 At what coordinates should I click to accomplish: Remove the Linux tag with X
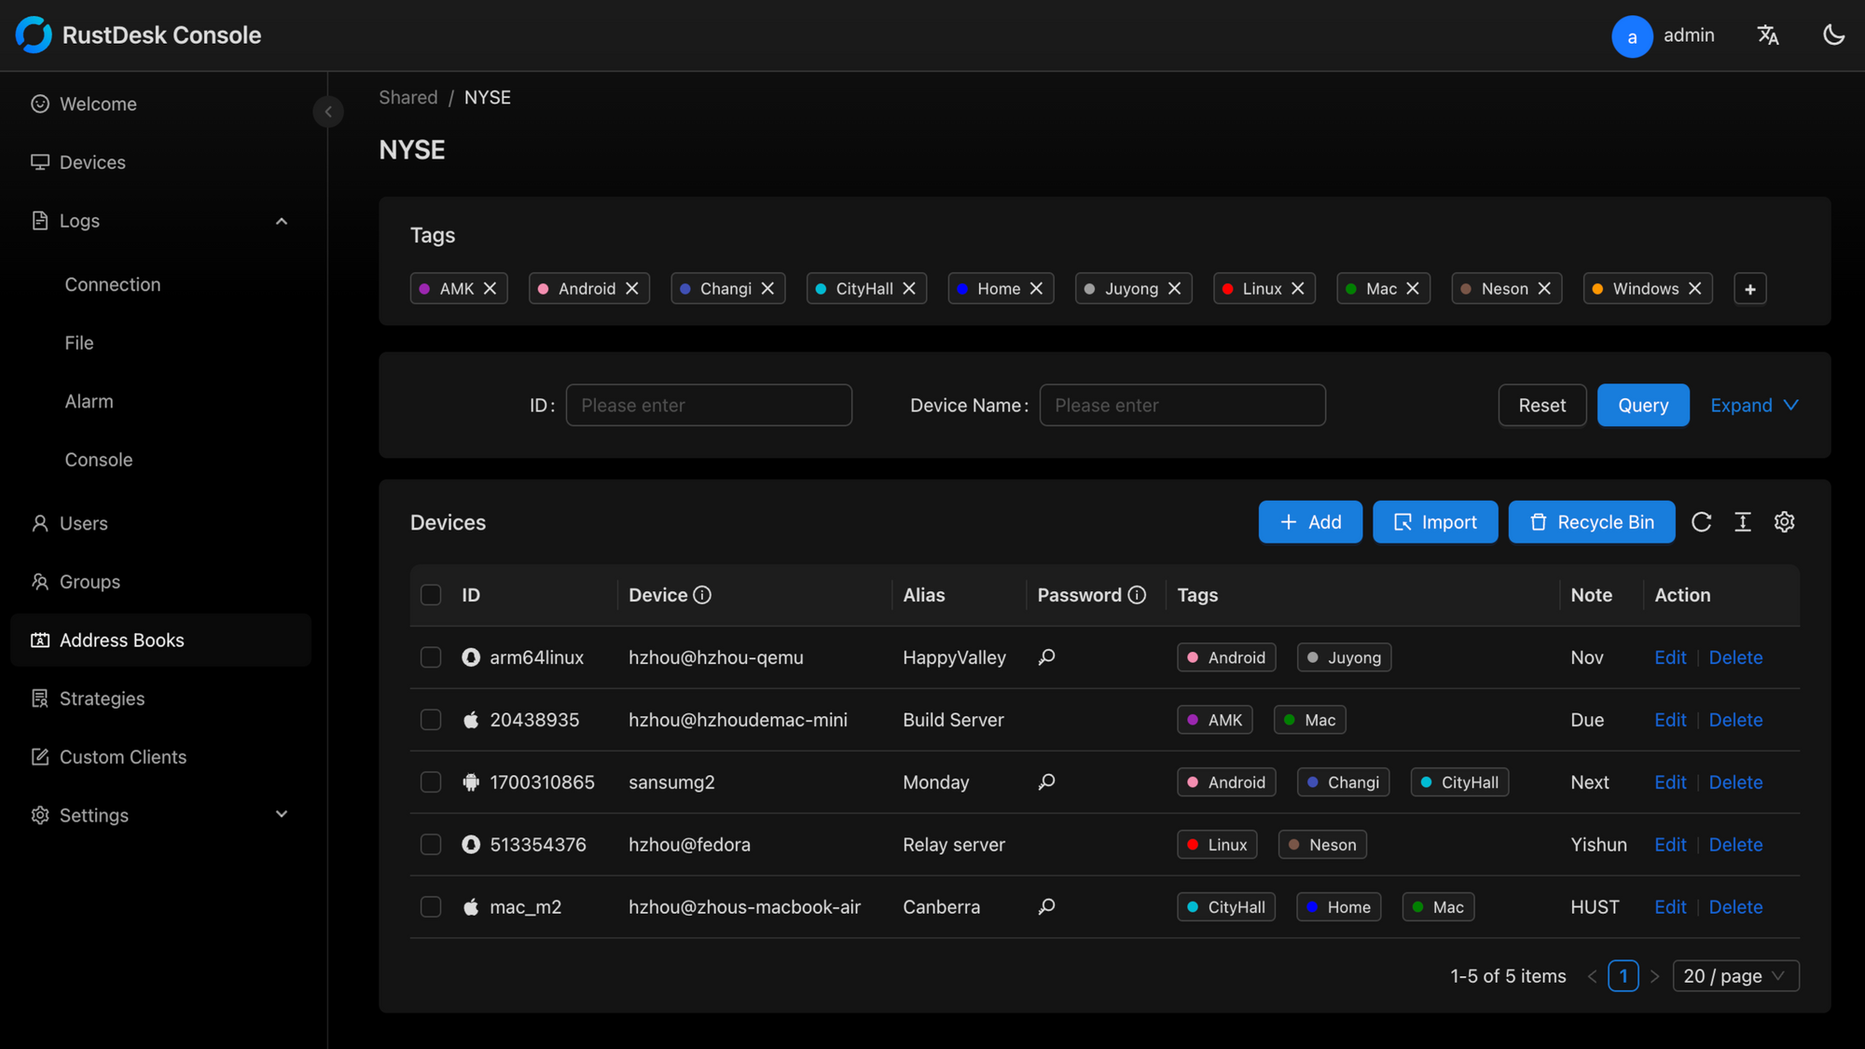[x=1297, y=289]
